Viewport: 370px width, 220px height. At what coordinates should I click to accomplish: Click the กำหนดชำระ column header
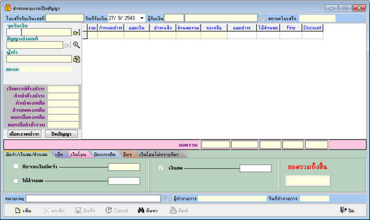point(111,28)
